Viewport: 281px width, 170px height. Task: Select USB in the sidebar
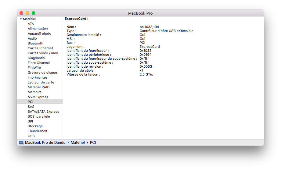click(31, 136)
